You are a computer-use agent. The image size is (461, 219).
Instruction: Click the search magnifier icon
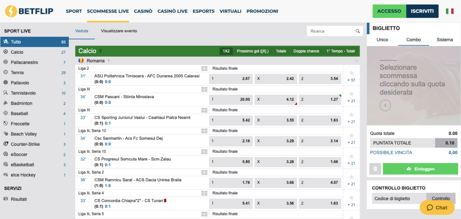(x=357, y=31)
